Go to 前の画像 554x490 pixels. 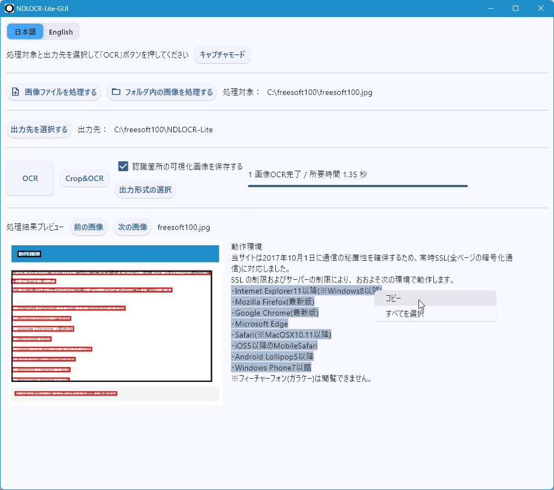[88, 227]
